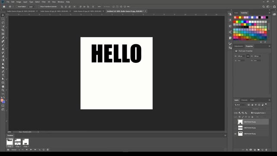Select the Rectangular Marquee tool

tap(3, 19)
